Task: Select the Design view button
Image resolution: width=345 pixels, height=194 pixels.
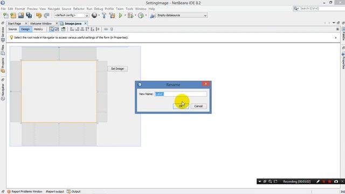Action: pyautogui.click(x=25, y=29)
